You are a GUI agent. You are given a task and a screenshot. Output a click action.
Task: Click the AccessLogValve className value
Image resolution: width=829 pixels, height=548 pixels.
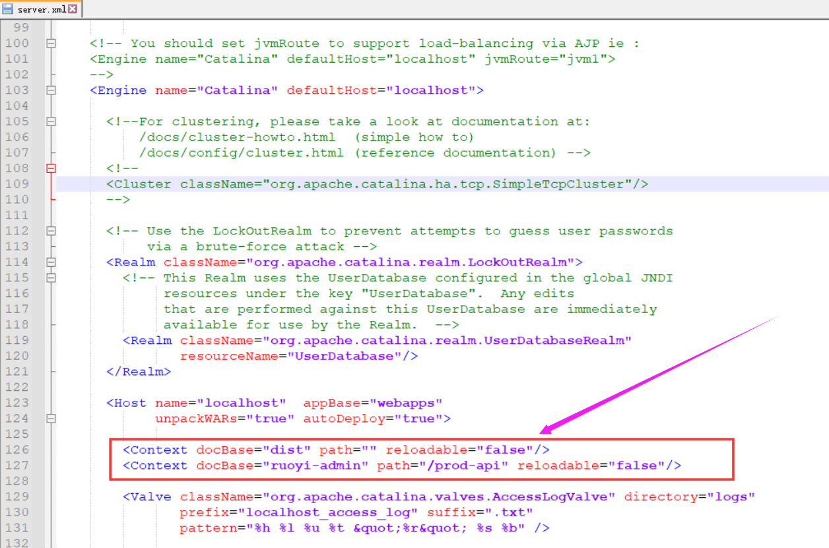(439, 497)
